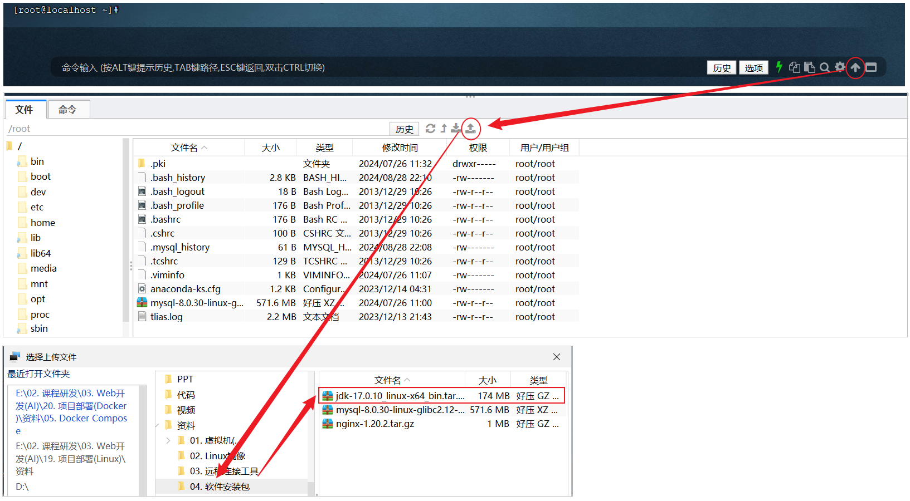Click the tlias.log file icon
This screenshot has height=501, width=910.
(142, 317)
